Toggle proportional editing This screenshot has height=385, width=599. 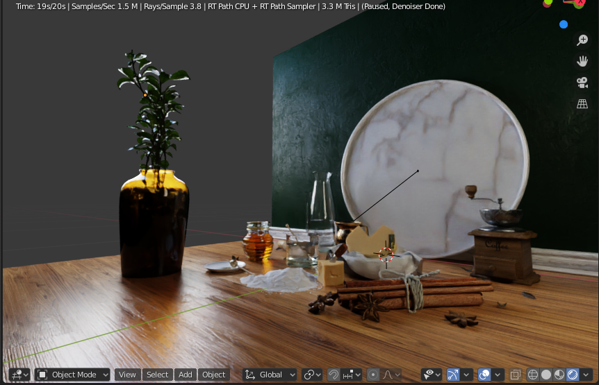[x=374, y=375]
